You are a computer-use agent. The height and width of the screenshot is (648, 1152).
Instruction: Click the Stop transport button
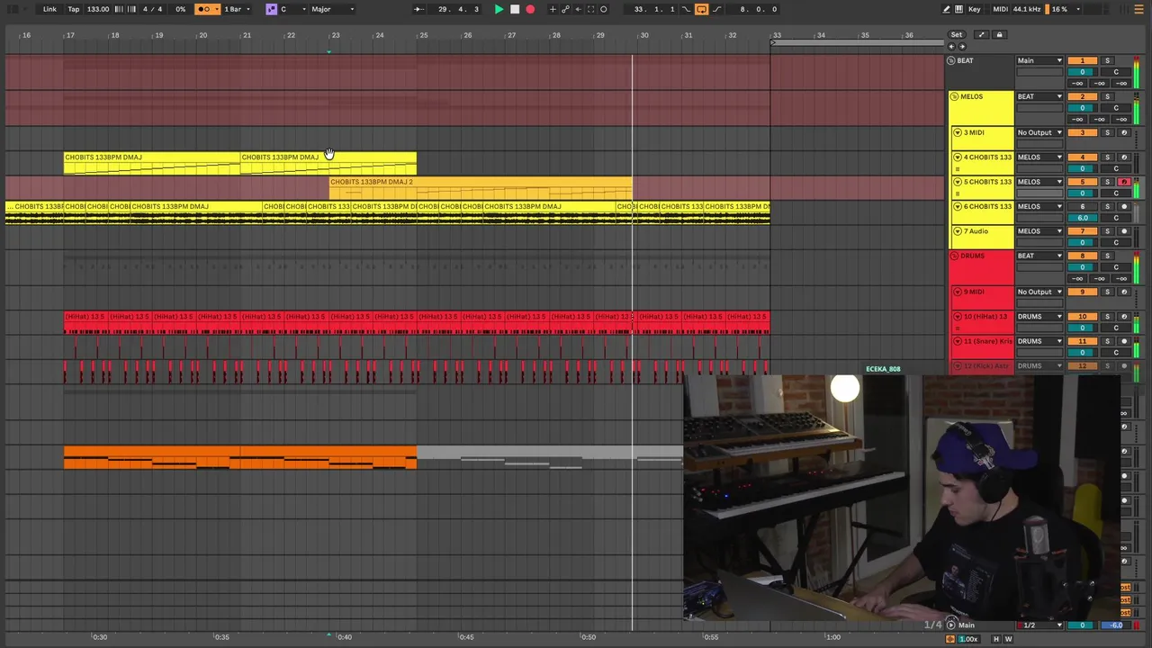pyautogui.click(x=514, y=9)
